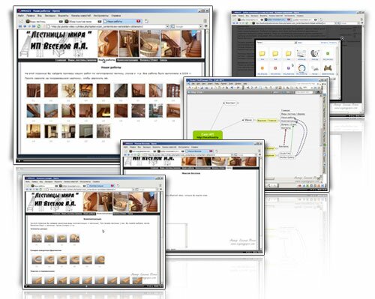Open first staircase thumbnail in the works gallery
The height and width of the screenshot is (299, 375).
pyautogui.click(x=34, y=91)
